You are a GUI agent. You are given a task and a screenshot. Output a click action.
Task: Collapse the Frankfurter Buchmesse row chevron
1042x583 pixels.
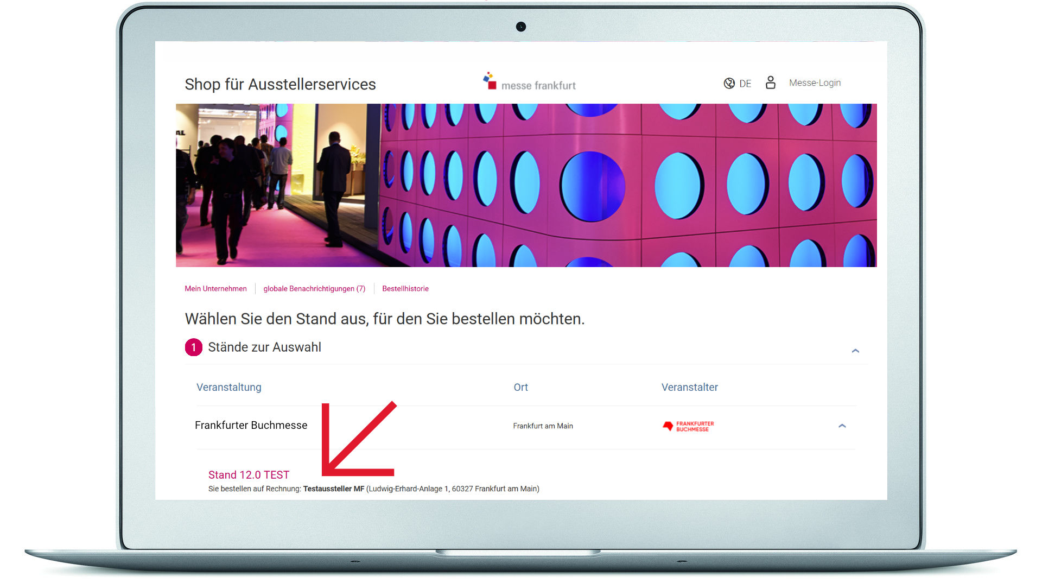pos(842,426)
